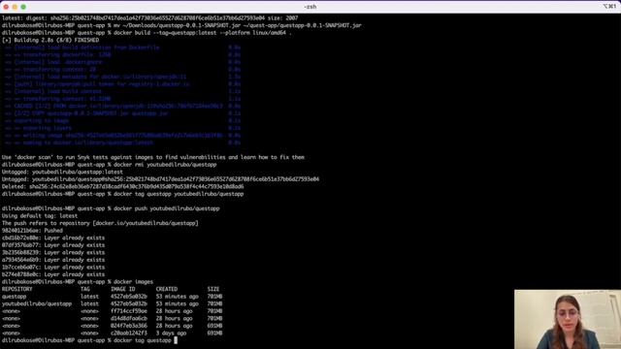Close the zsh terminal window
621x349 pixels.
(x=6, y=7)
